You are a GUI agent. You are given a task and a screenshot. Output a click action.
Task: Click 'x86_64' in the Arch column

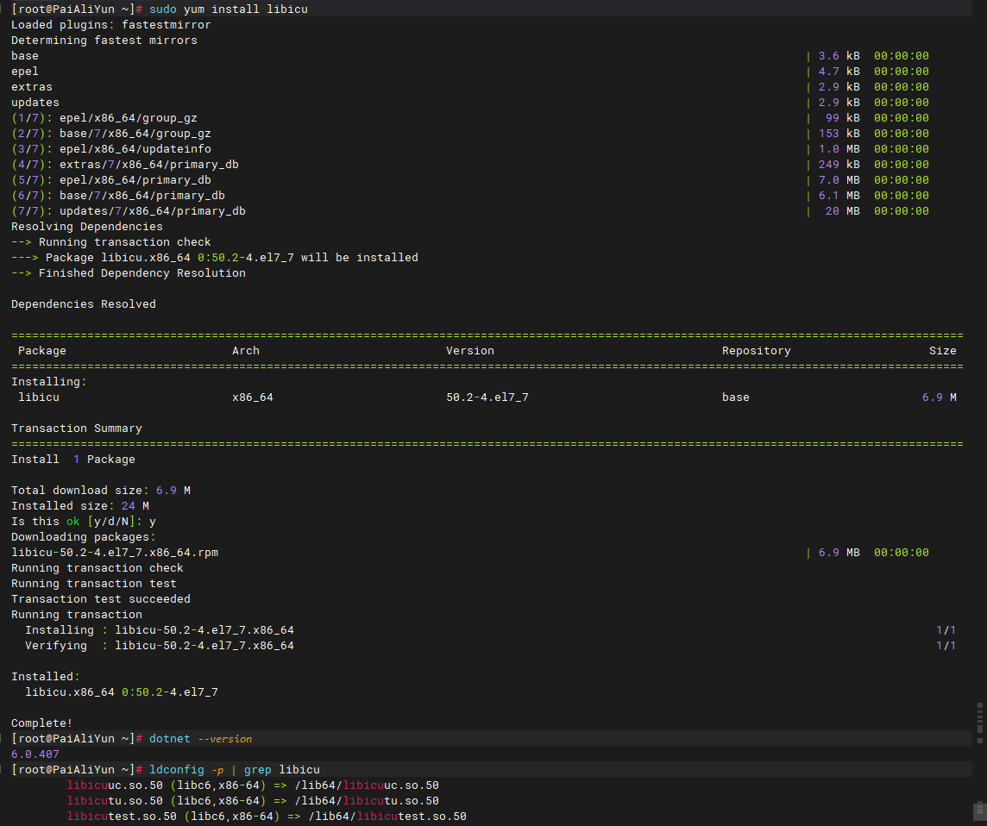tap(253, 397)
